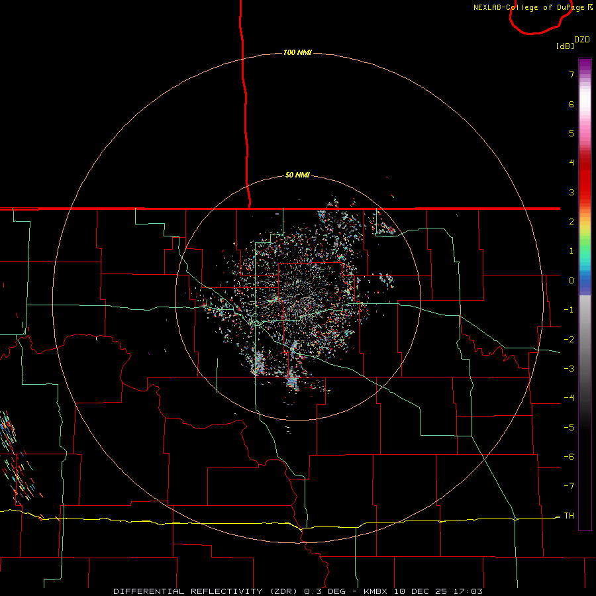The image size is (596, 596).
Task: Click the 100 NMI range ring label
Action: [x=297, y=52]
